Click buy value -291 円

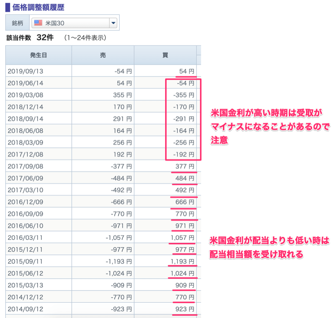184,119
